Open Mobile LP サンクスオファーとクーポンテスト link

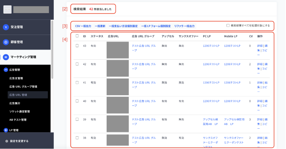coord(234,140)
